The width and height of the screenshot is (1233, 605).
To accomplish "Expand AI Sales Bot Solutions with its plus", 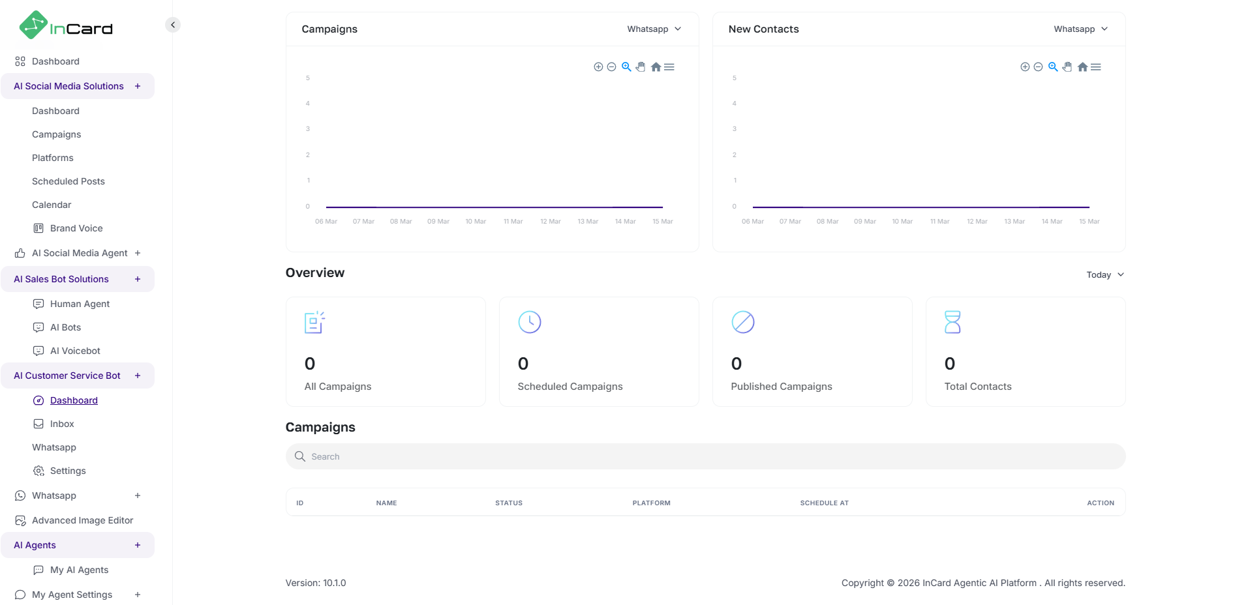I will tap(137, 278).
